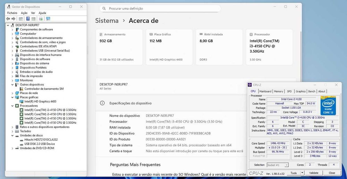Viewport: 347px width, 179px height.
Task: Click the Hitachi HDS721010CLA332 disk icon
Action: point(22,140)
